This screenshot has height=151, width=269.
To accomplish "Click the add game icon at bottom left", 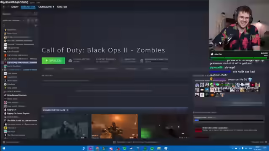I will 4,142.
